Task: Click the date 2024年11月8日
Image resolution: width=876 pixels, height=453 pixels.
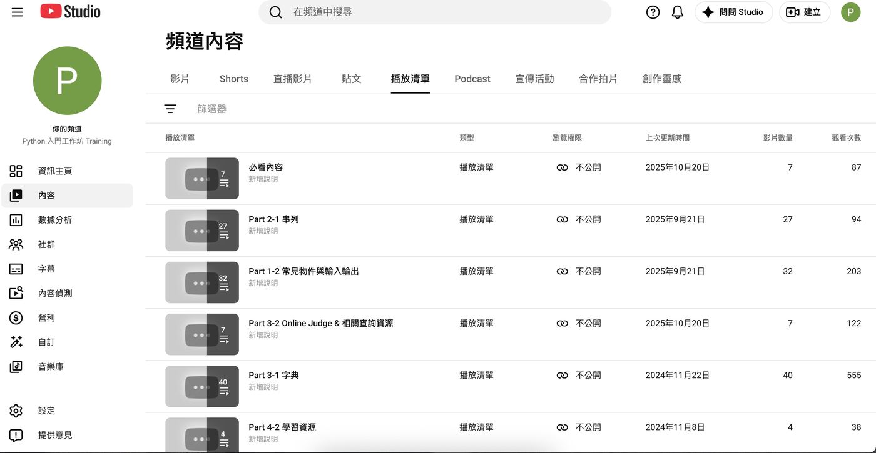Action: [675, 427]
